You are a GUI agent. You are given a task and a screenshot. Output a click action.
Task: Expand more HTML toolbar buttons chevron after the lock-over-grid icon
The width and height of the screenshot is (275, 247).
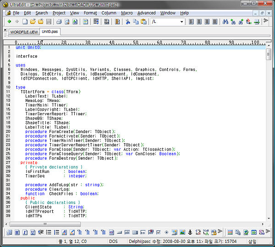220,231
